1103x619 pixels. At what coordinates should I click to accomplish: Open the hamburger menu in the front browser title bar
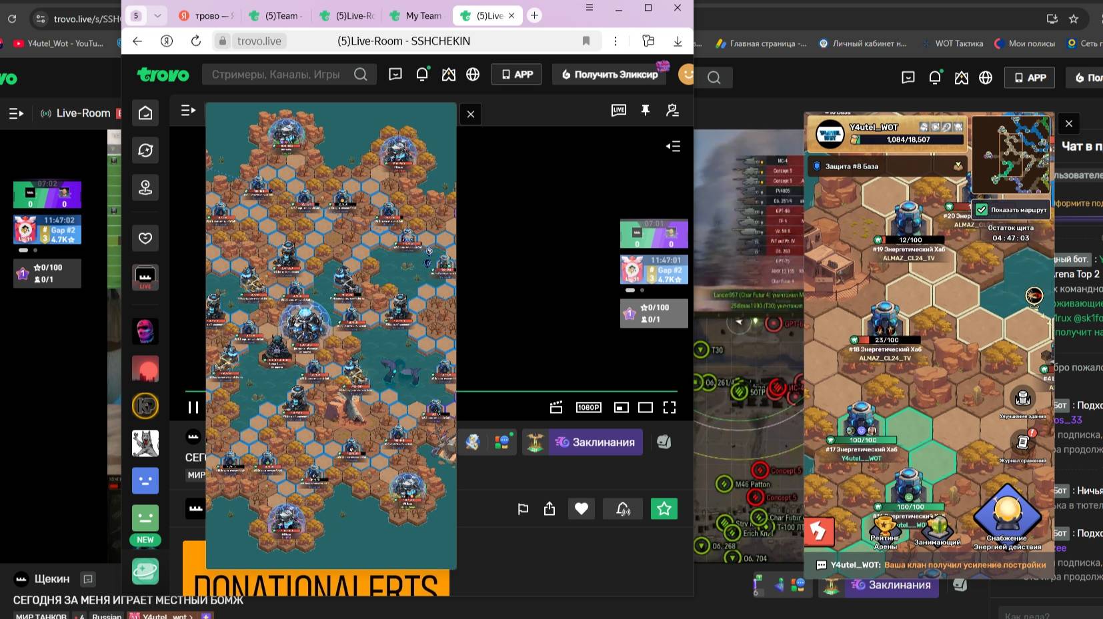coord(590,7)
